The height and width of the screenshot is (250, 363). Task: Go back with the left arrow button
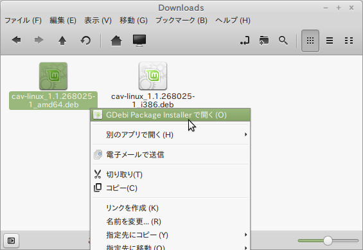[16, 40]
